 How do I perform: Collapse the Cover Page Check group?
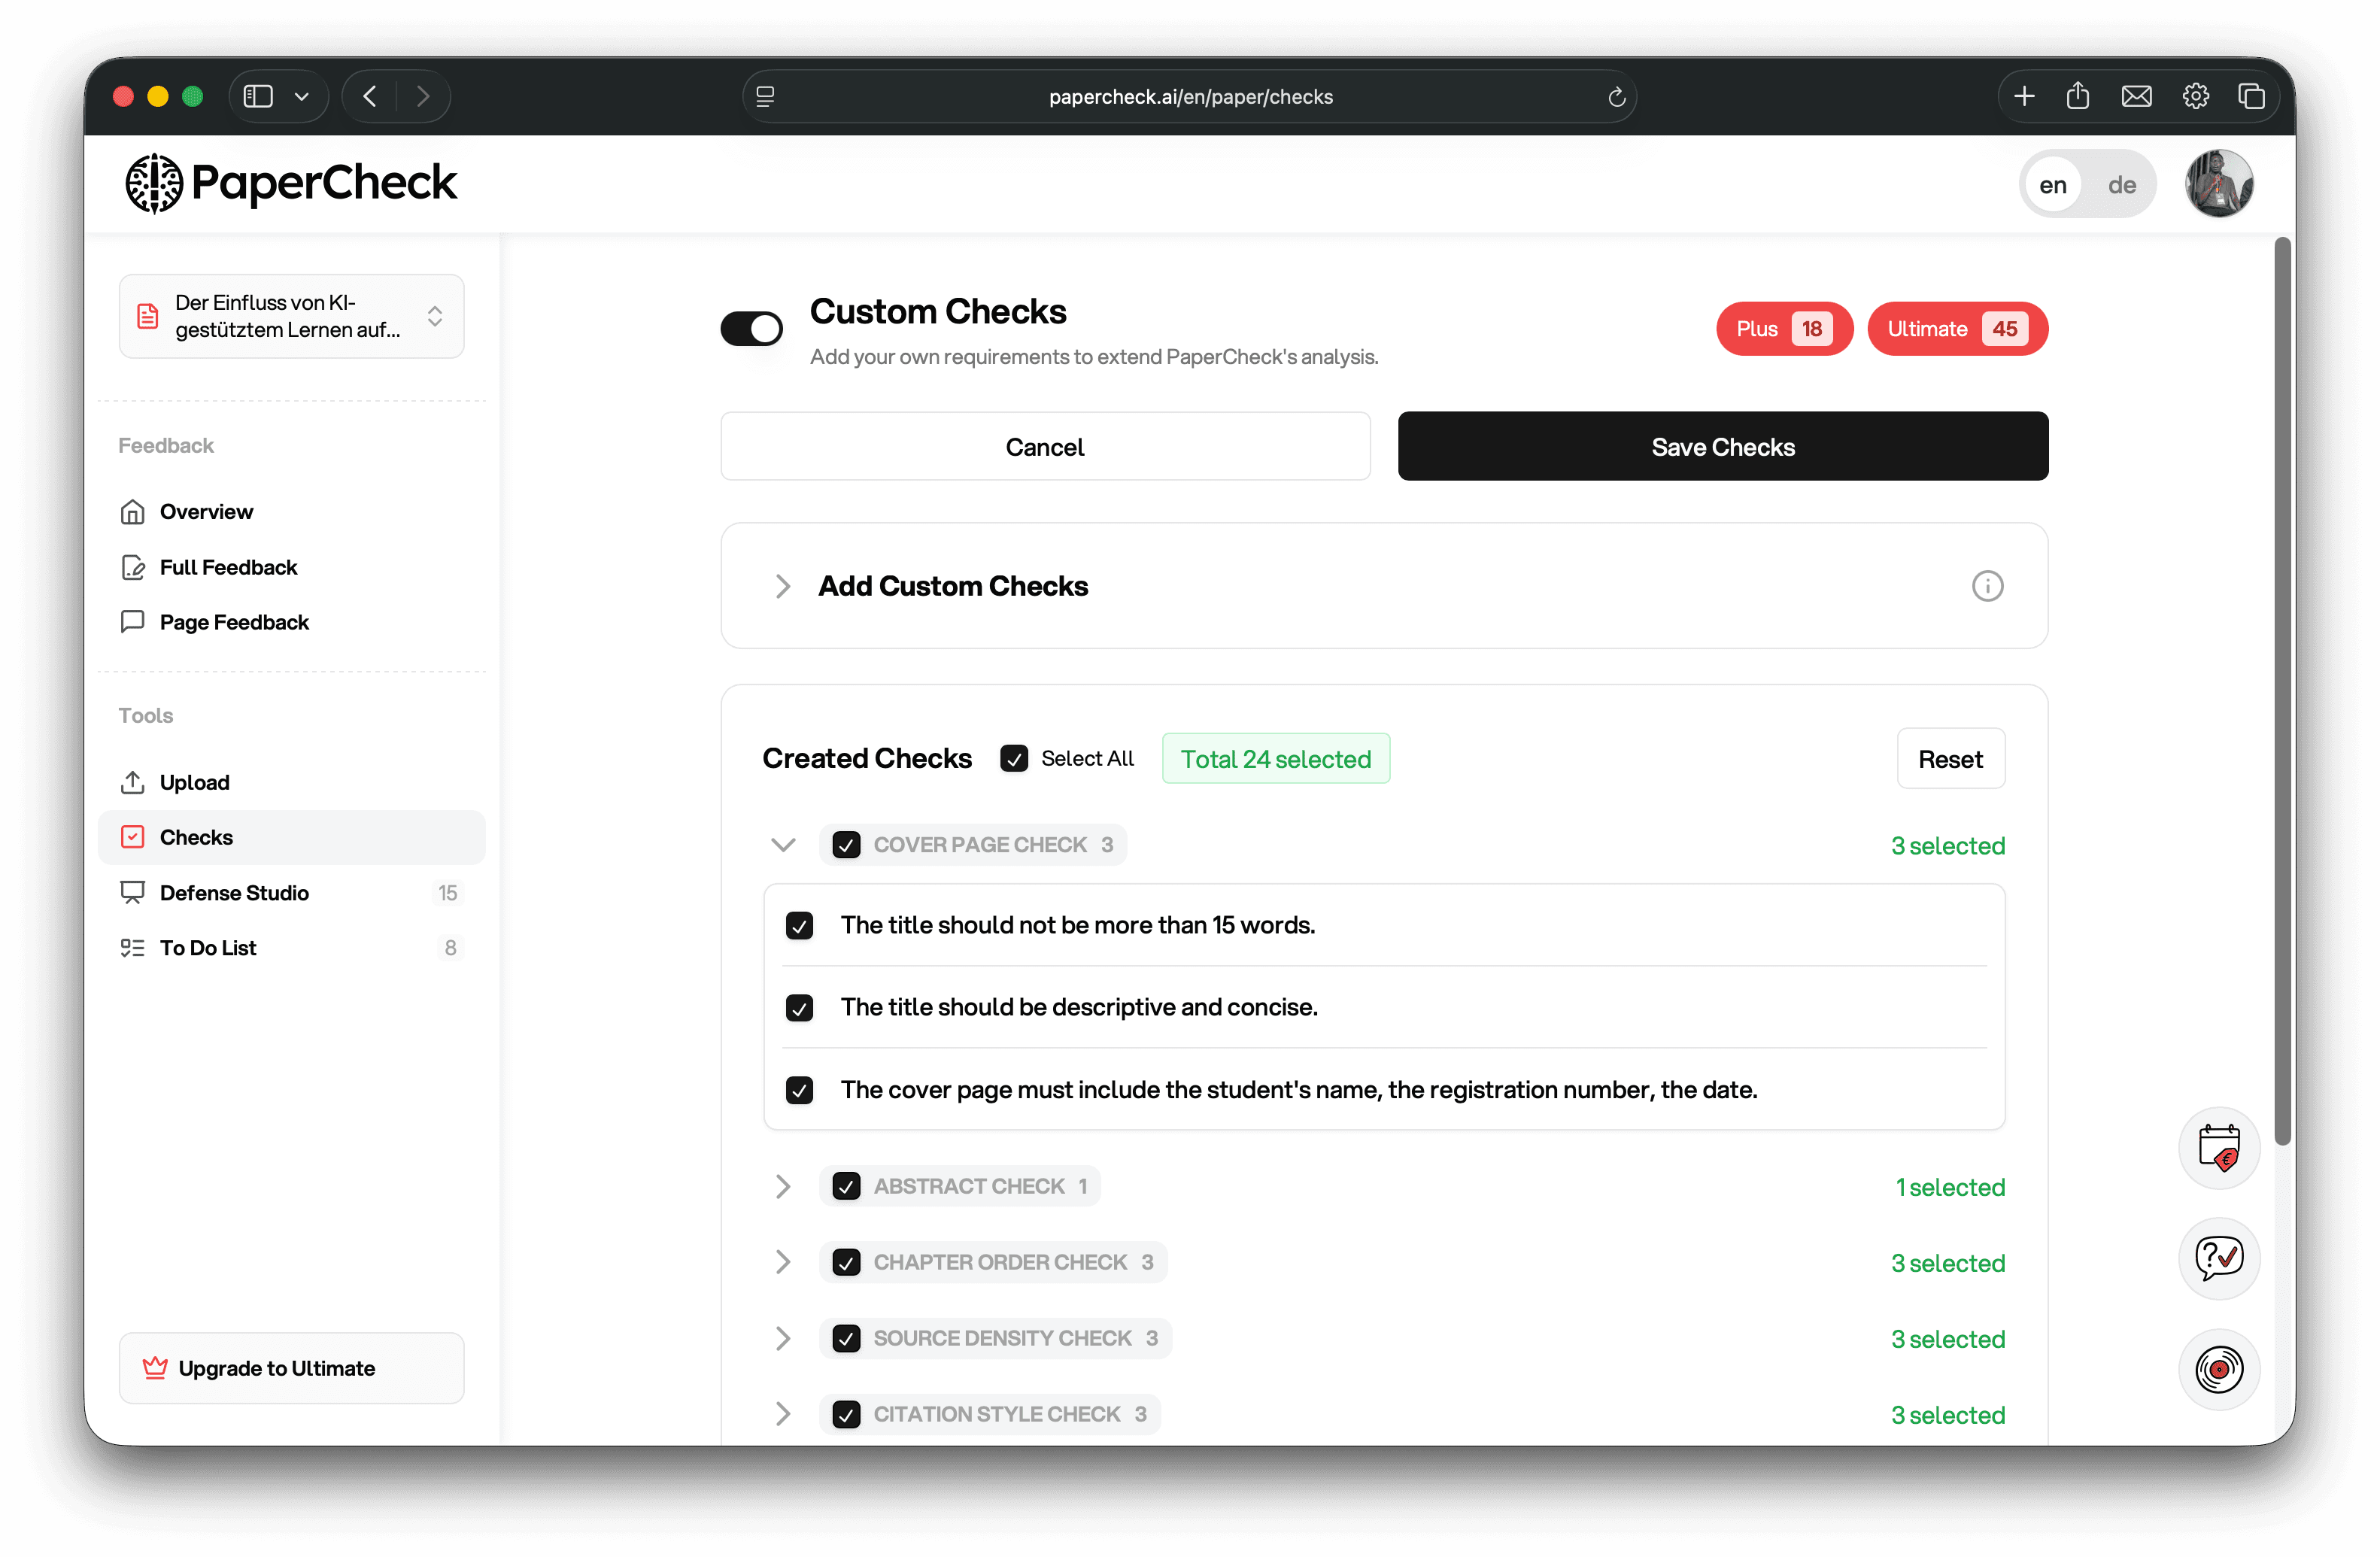(x=783, y=846)
